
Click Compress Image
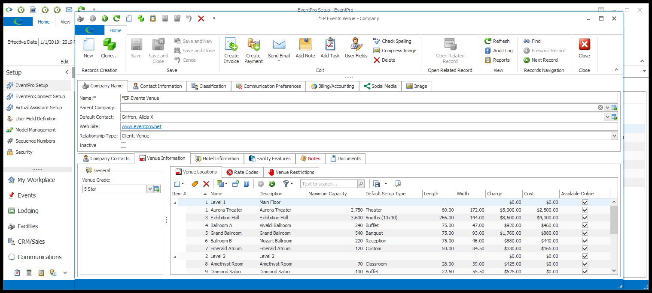click(395, 51)
